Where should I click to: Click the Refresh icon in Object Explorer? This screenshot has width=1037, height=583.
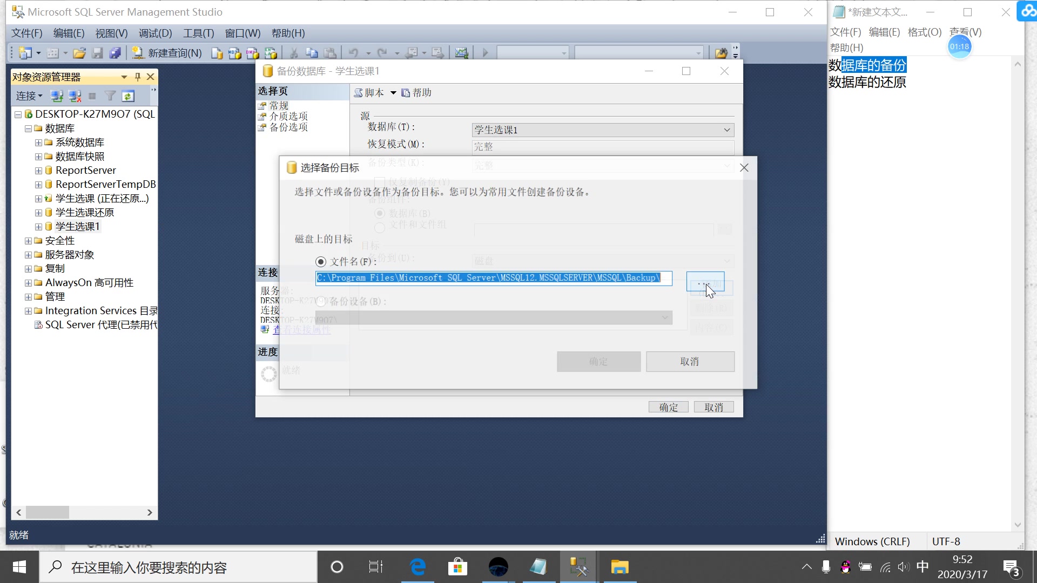click(x=128, y=96)
